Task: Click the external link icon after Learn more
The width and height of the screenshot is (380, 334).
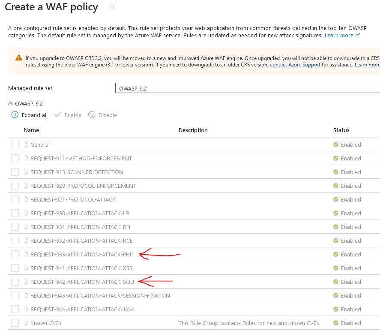Action: point(358,35)
